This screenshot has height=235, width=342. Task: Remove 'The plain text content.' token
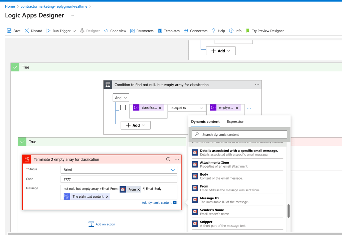point(107,197)
